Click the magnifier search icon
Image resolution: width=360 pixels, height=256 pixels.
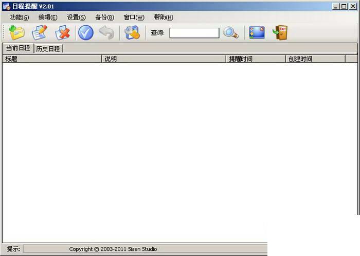tap(231, 32)
